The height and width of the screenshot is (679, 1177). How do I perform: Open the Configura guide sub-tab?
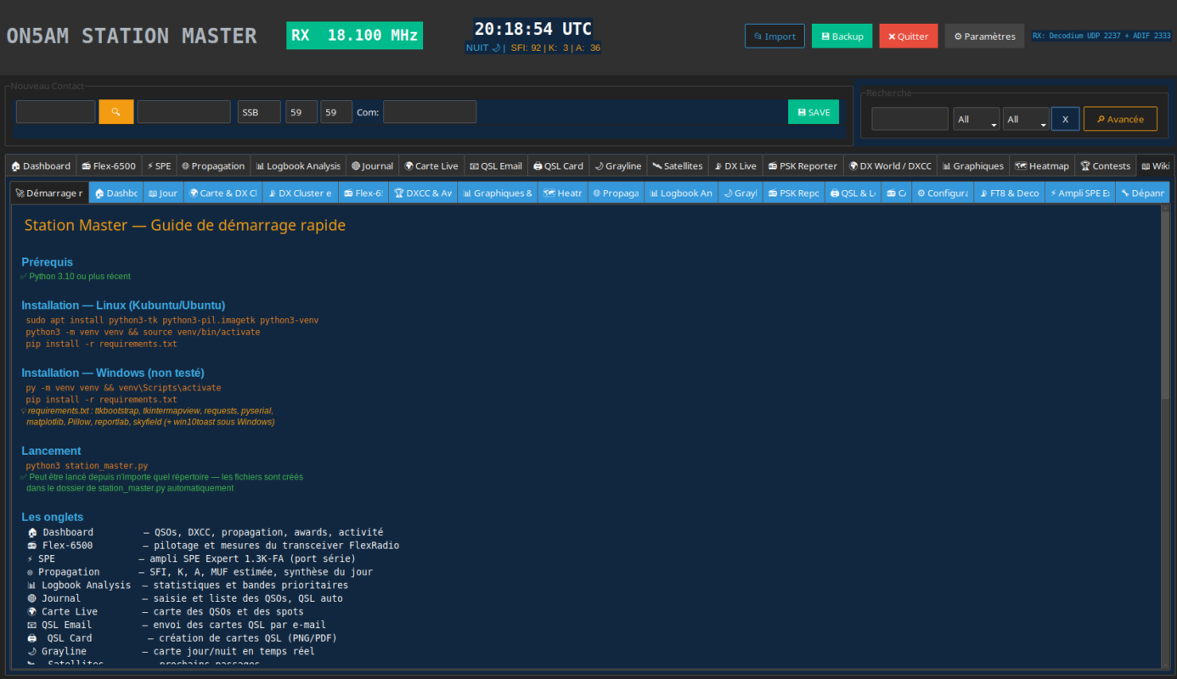tap(943, 193)
